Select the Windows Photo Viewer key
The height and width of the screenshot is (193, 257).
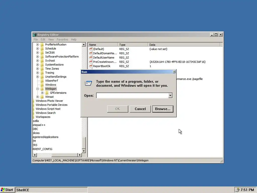(x=49, y=101)
